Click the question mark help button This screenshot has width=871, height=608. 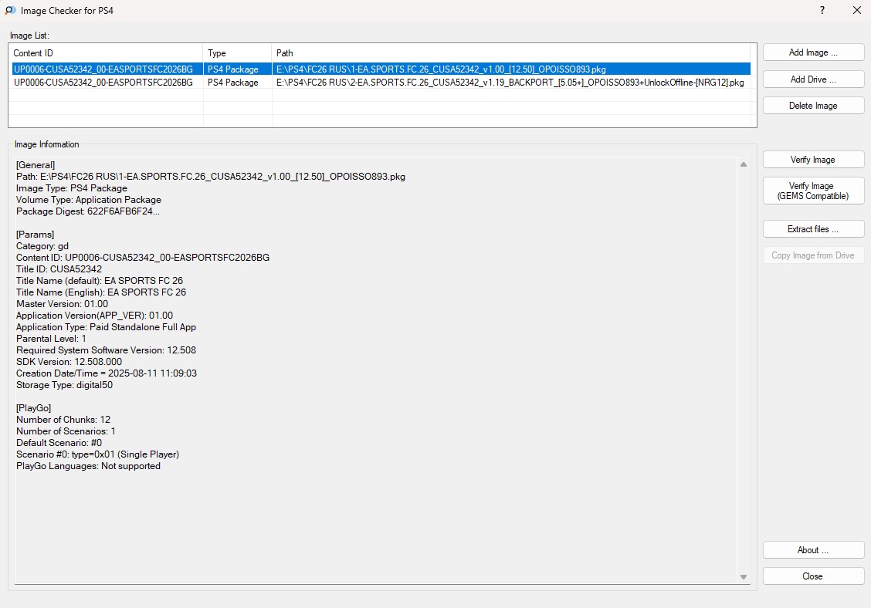822,11
